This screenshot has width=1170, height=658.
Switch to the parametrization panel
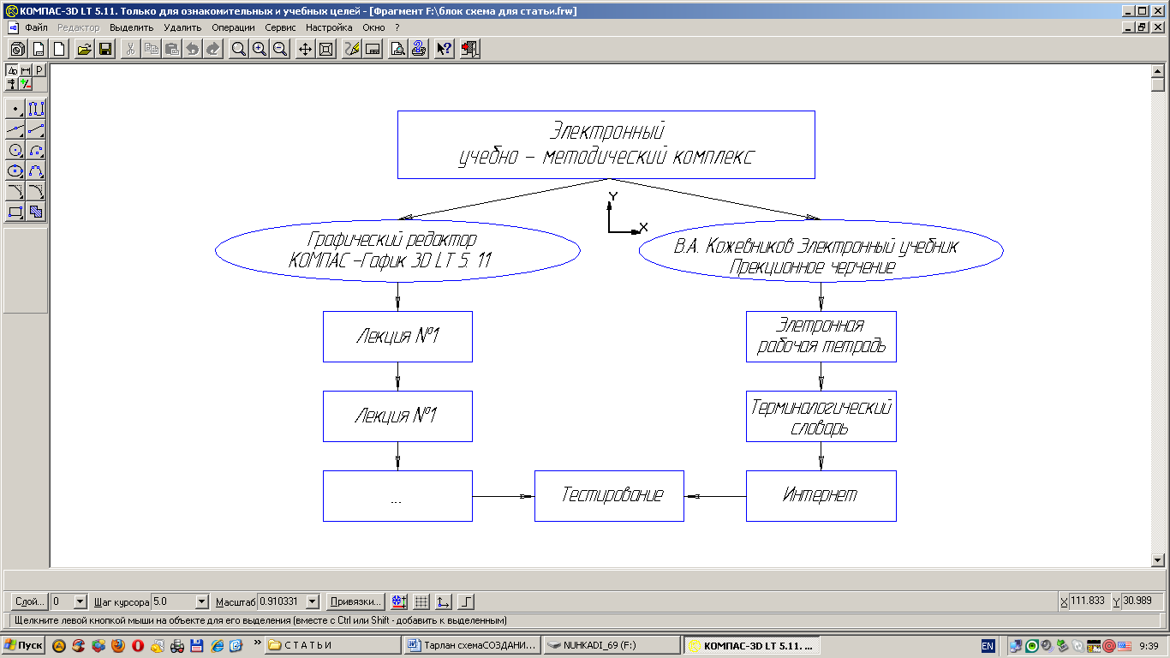click(12, 84)
